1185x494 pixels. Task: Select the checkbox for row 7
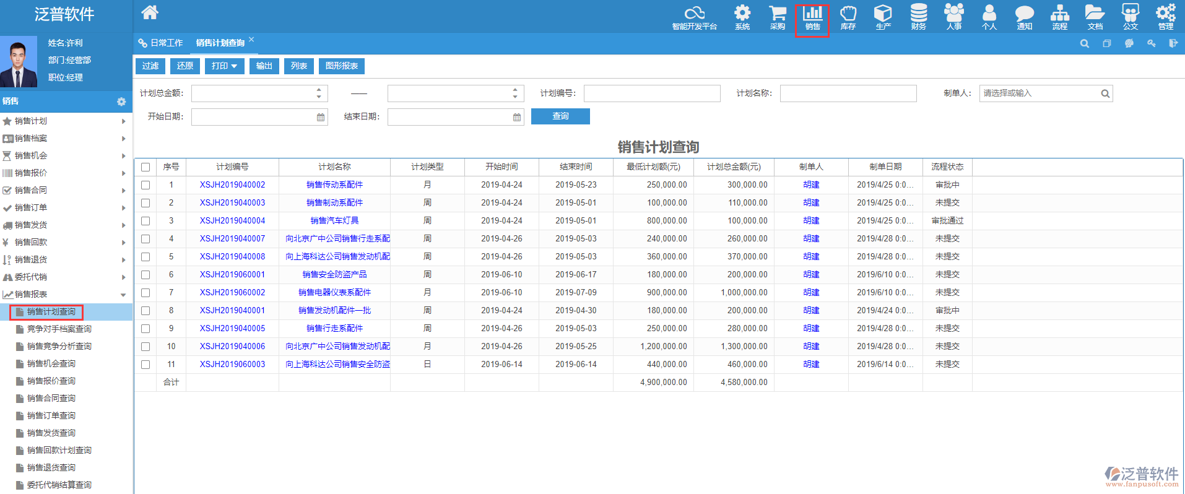(145, 293)
